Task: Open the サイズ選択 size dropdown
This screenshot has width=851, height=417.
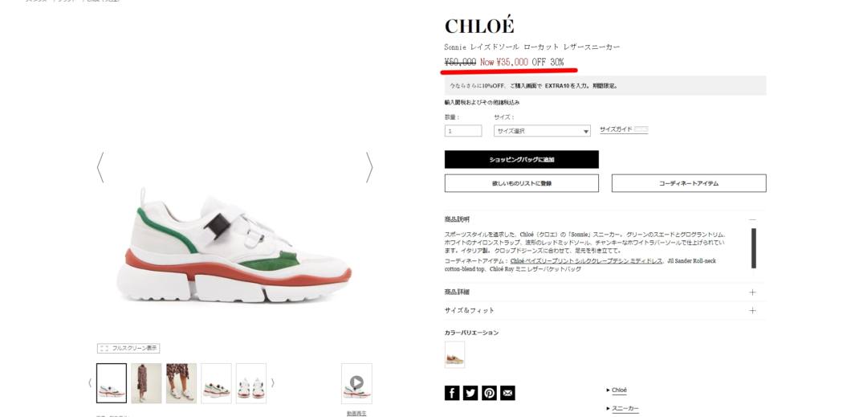Action: coord(542,131)
